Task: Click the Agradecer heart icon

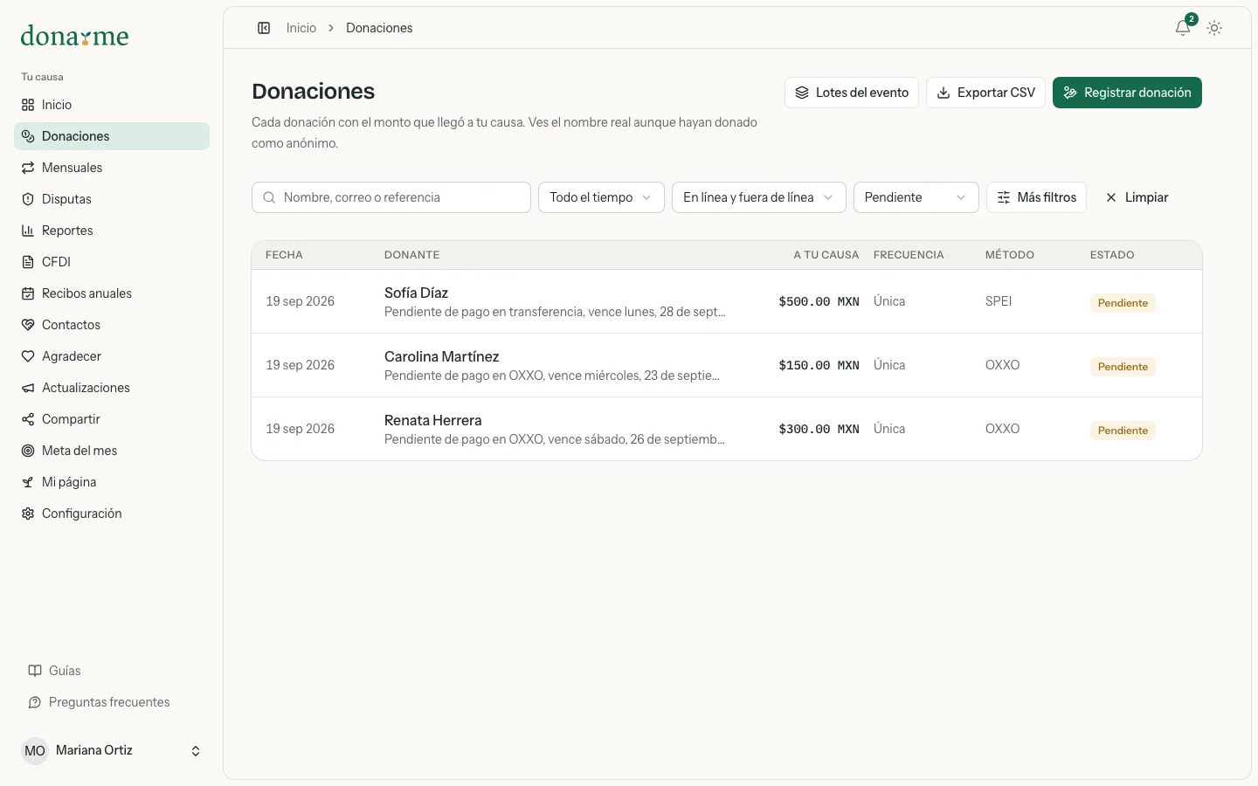Action: (28, 356)
